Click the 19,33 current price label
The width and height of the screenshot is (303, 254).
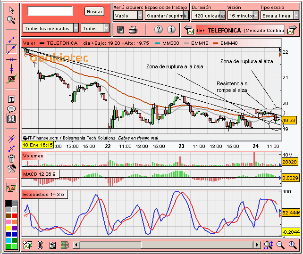[289, 121]
